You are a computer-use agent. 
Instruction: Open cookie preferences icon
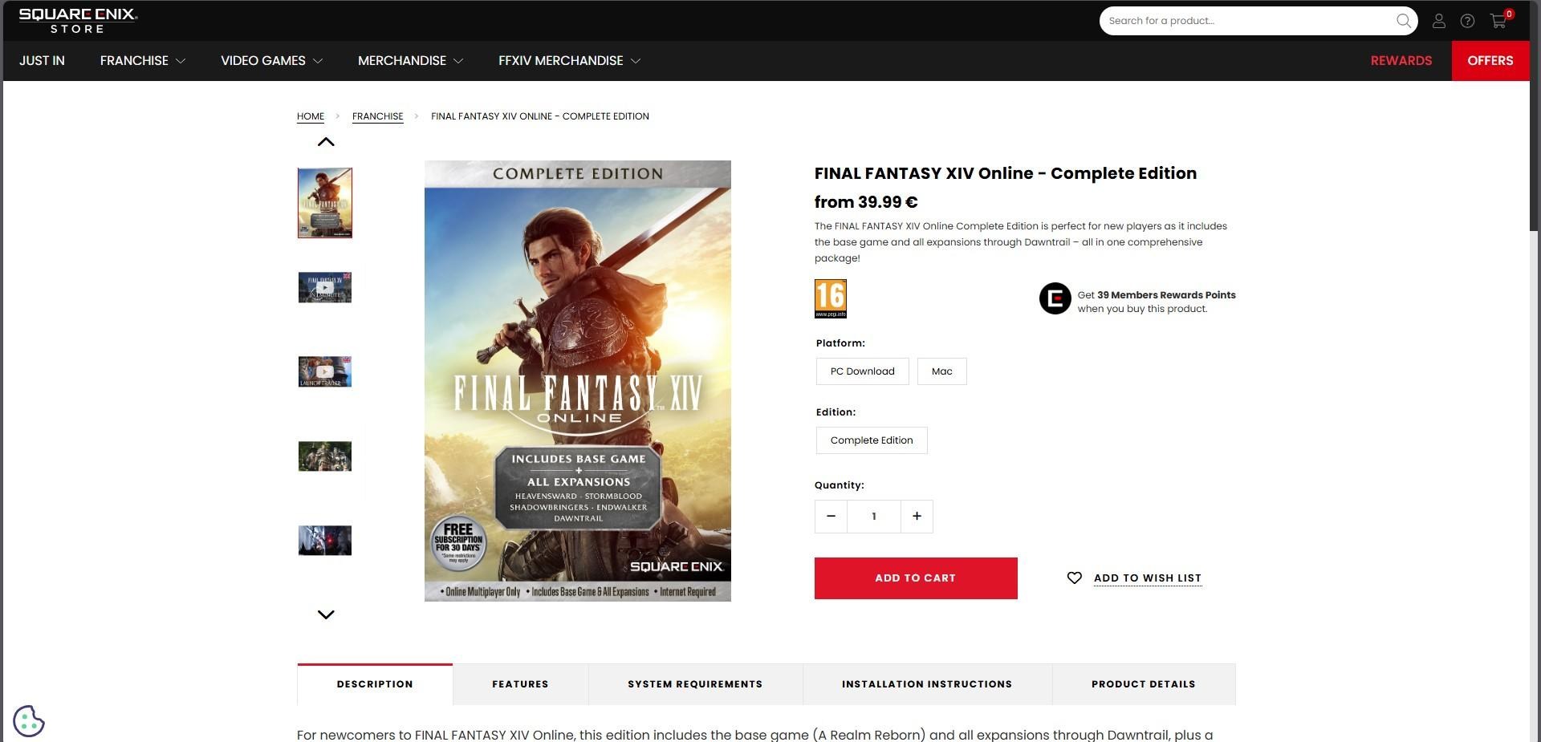pyautogui.click(x=29, y=720)
